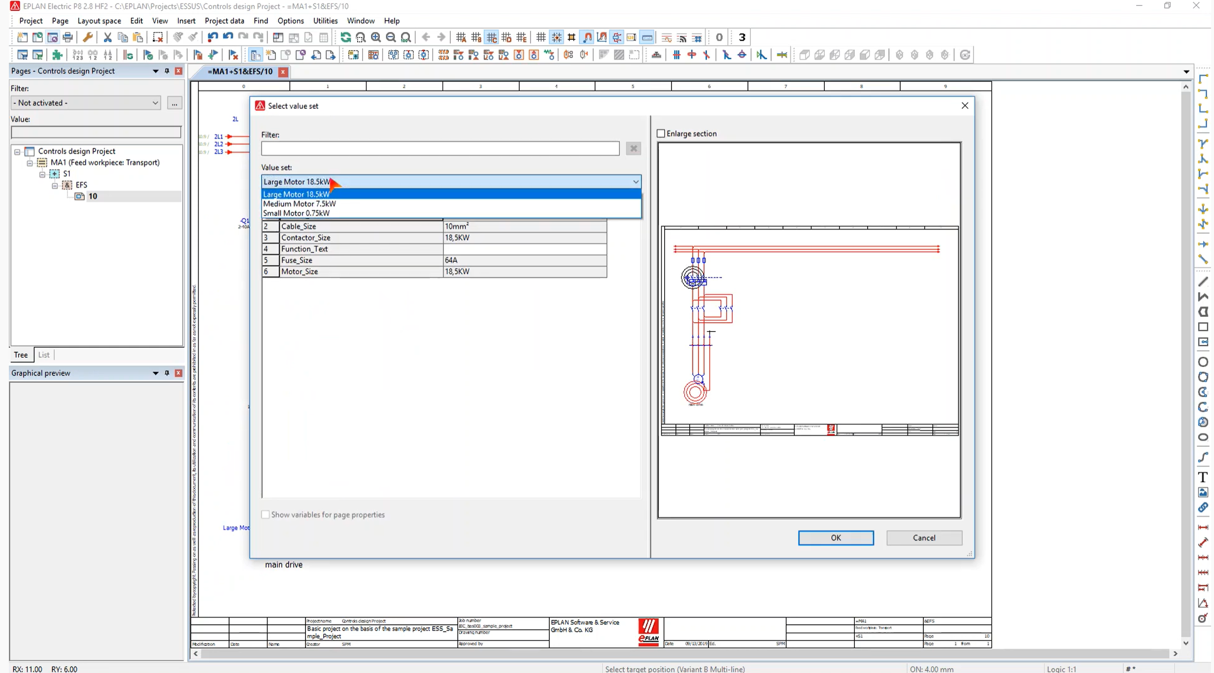Click OK to confirm the value set
The width and height of the screenshot is (1214, 673).
[x=835, y=538]
